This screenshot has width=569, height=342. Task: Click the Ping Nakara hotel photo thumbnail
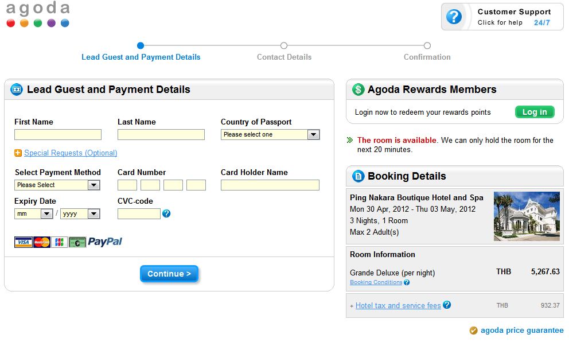tap(527, 216)
